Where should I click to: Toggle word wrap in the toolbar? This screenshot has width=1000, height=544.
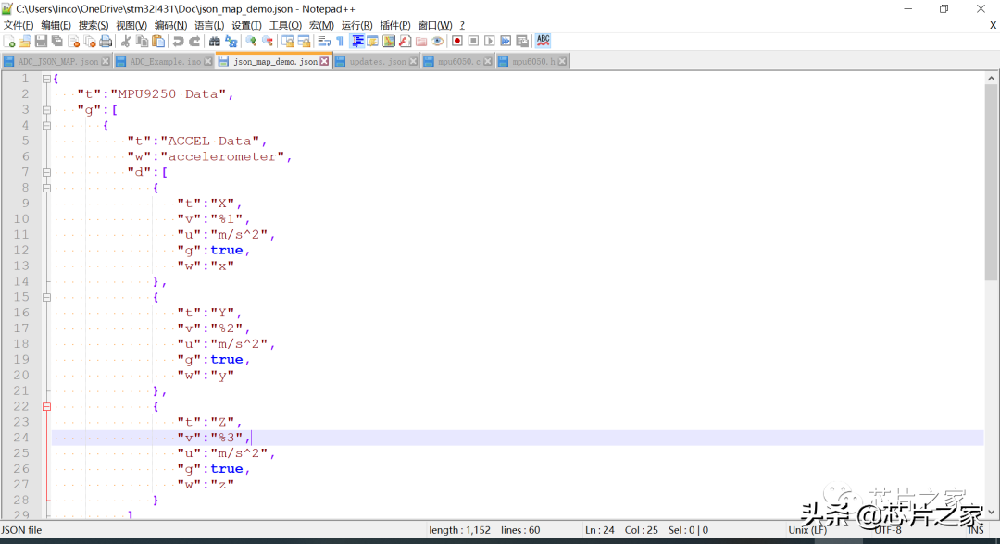(x=324, y=42)
